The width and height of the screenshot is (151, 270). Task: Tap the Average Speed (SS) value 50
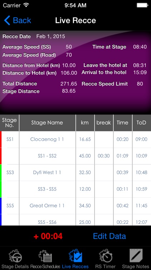(x=69, y=47)
